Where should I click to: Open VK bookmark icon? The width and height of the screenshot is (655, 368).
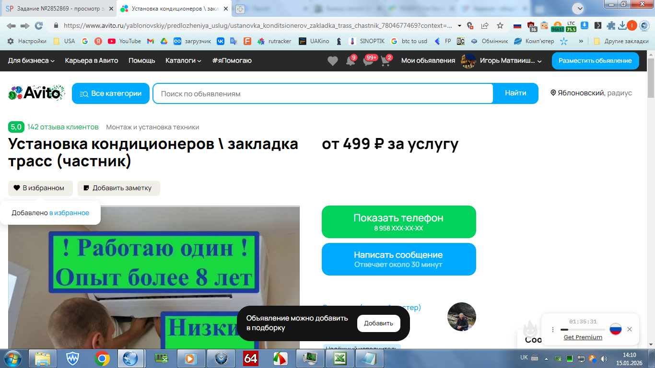(221, 41)
